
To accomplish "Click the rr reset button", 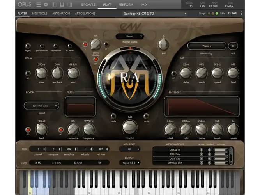I will [x=70, y=46].
